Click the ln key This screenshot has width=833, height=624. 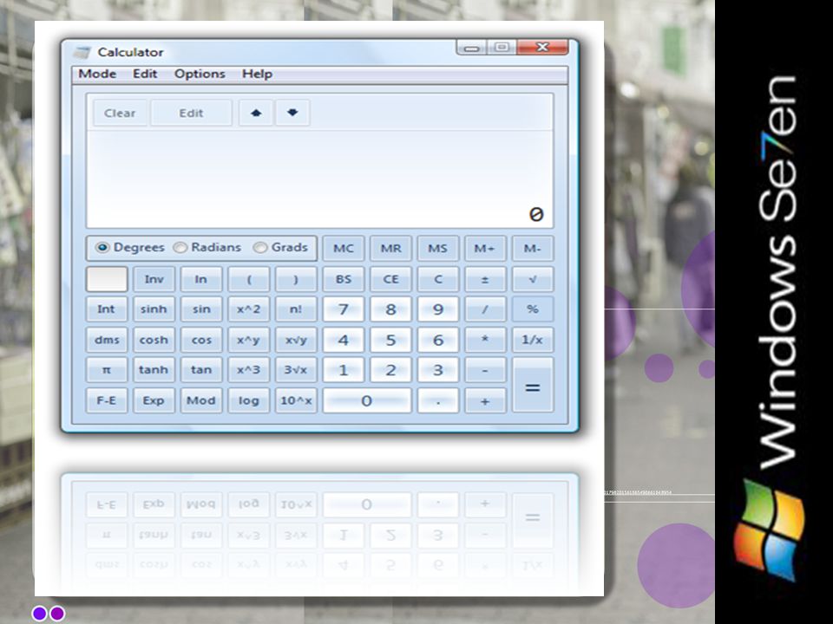(201, 279)
